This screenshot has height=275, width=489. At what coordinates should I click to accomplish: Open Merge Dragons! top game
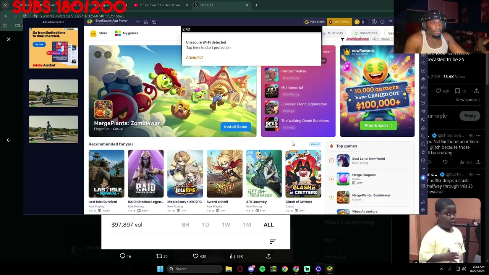tap(370, 179)
